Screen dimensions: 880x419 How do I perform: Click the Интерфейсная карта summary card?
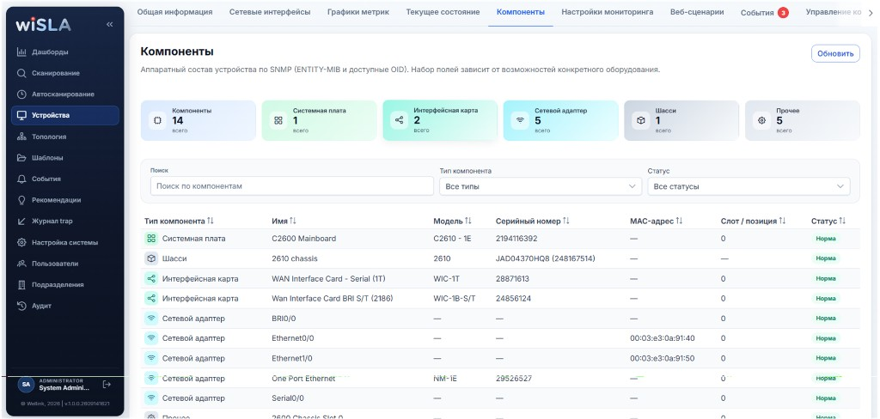[440, 120]
